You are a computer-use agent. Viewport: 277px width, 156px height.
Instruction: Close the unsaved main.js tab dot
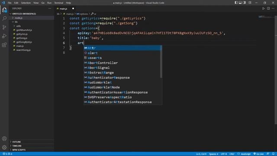tap(73, 9)
